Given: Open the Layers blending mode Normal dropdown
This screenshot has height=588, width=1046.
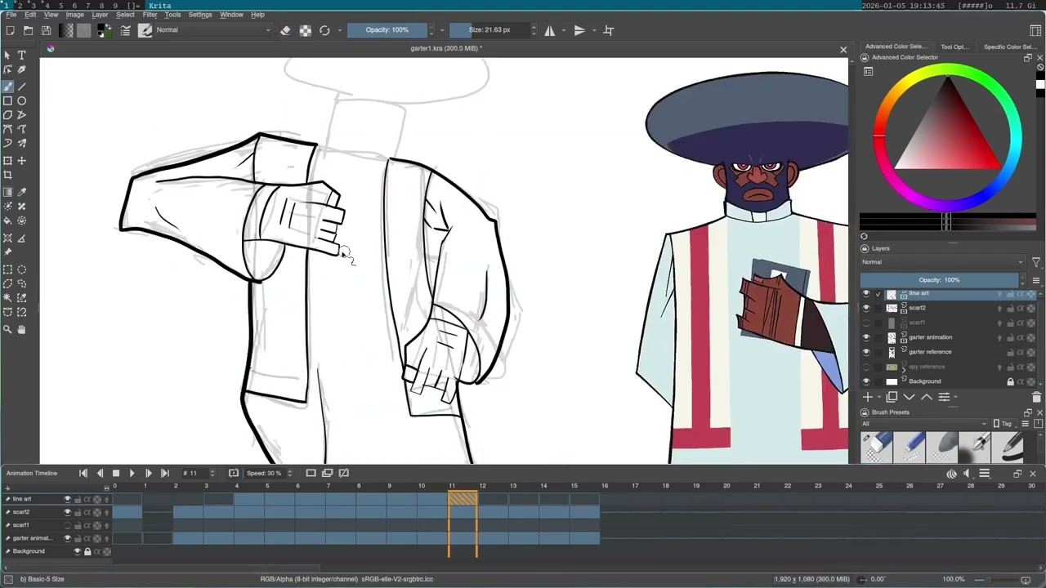Looking at the screenshot, I should (942, 262).
